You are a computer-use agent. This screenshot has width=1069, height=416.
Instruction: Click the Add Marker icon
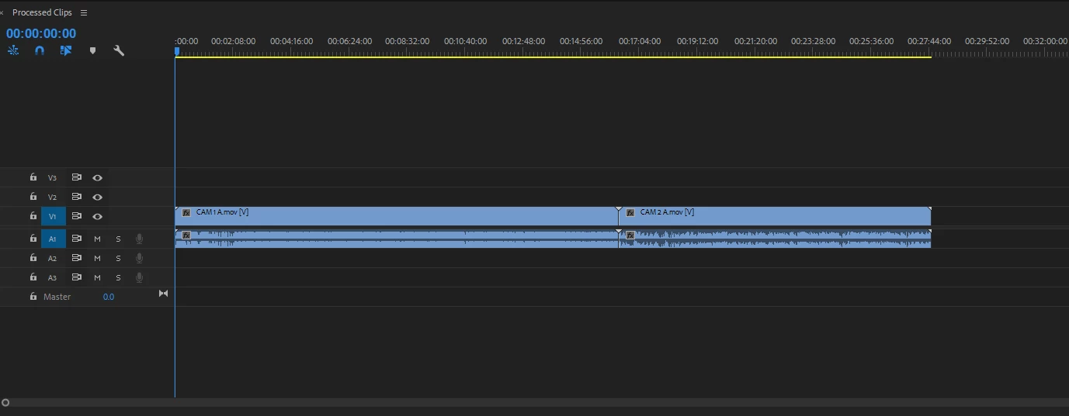tap(92, 50)
